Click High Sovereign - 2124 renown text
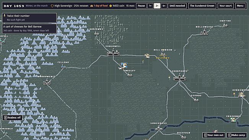 pos(71,6)
